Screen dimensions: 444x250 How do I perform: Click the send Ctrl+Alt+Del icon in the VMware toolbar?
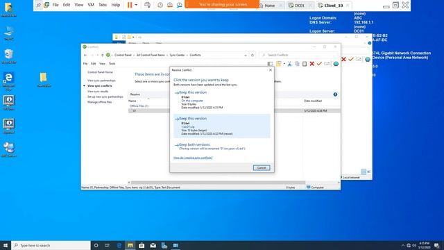pyautogui.click(x=147, y=5)
